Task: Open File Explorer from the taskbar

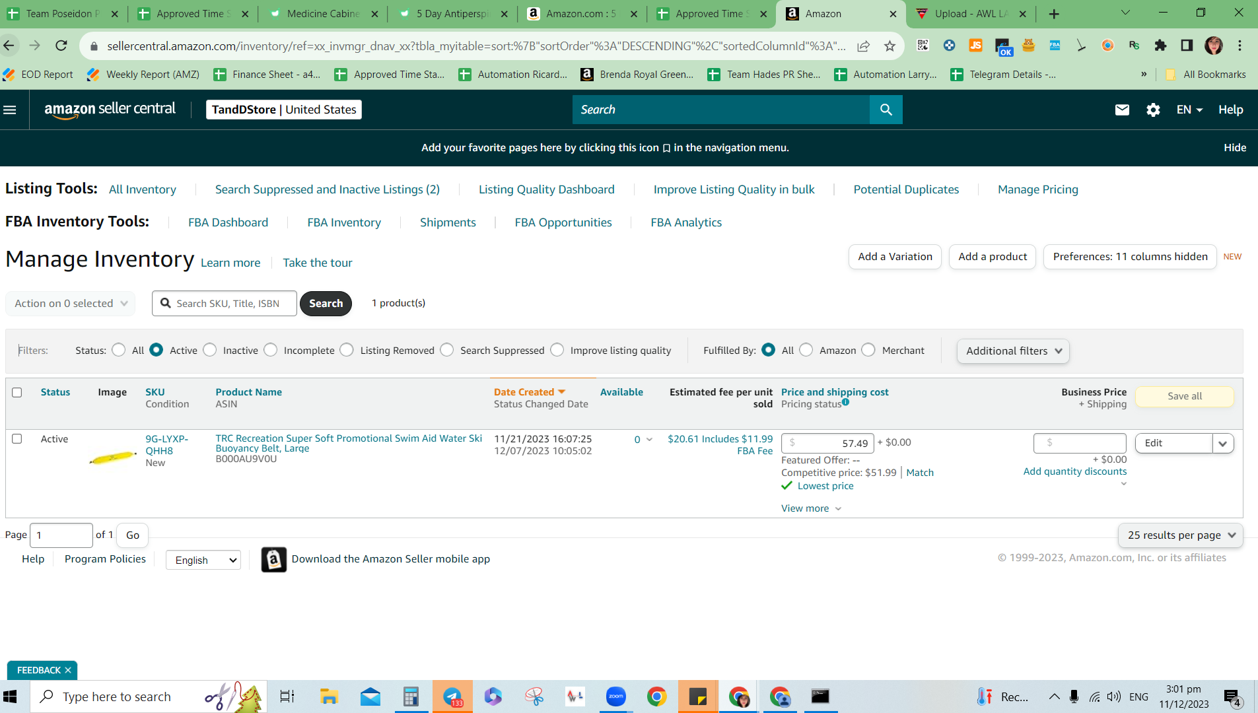Action: 329,696
